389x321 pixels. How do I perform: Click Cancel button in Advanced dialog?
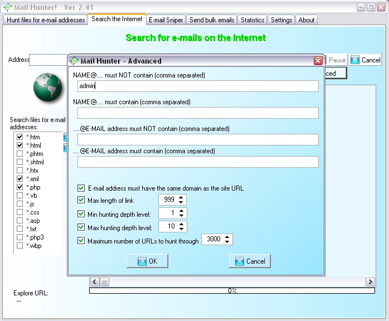pyautogui.click(x=250, y=261)
